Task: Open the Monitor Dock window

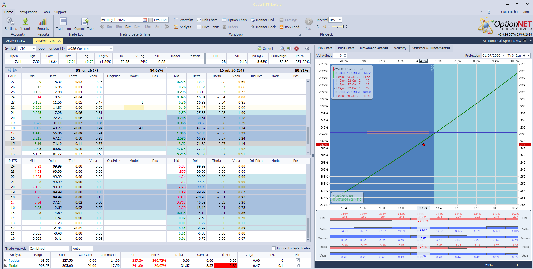Action: click(263, 27)
